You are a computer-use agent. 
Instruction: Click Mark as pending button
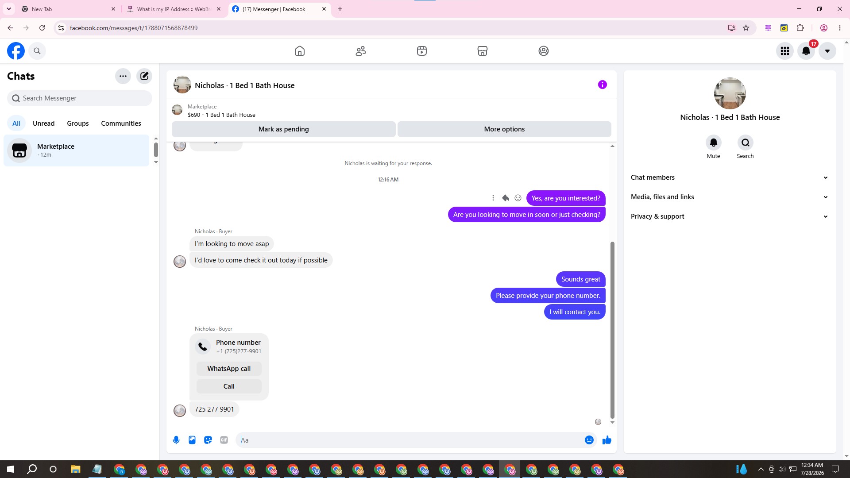(x=284, y=129)
